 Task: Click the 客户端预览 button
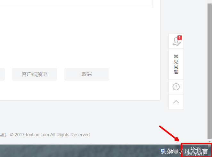(35, 74)
